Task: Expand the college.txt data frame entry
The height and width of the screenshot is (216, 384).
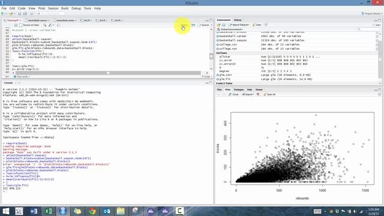Action: pos(218,49)
